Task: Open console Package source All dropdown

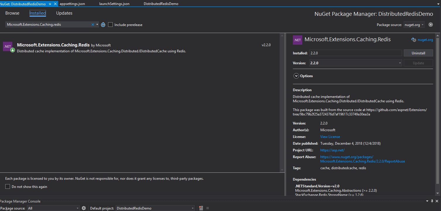Action: point(53,208)
